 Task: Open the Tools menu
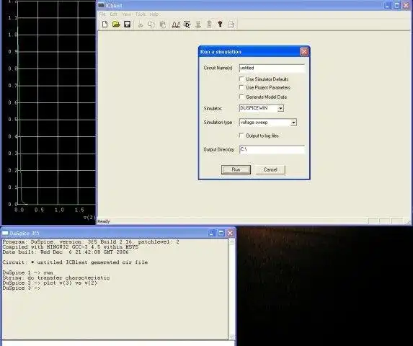[x=141, y=14]
